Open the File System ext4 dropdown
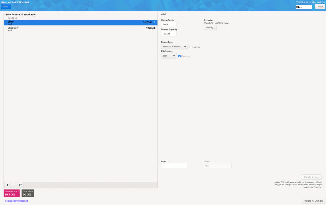Screen dimensions: 326x205 [x=169, y=56]
